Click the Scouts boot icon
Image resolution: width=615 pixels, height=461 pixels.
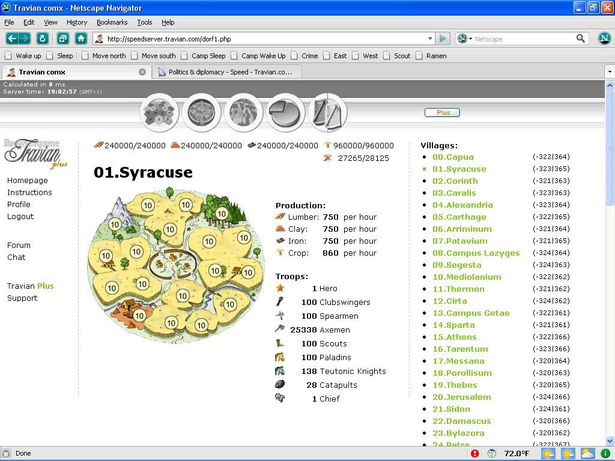[x=280, y=343]
